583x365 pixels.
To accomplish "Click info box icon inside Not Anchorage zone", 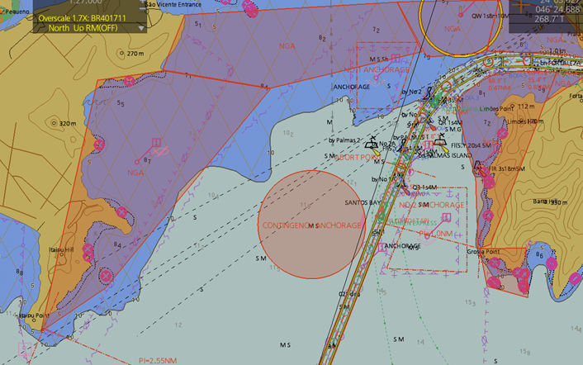I will pos(396,58).
